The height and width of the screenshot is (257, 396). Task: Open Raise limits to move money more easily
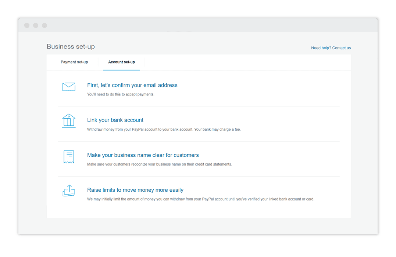tap(135, 190)
